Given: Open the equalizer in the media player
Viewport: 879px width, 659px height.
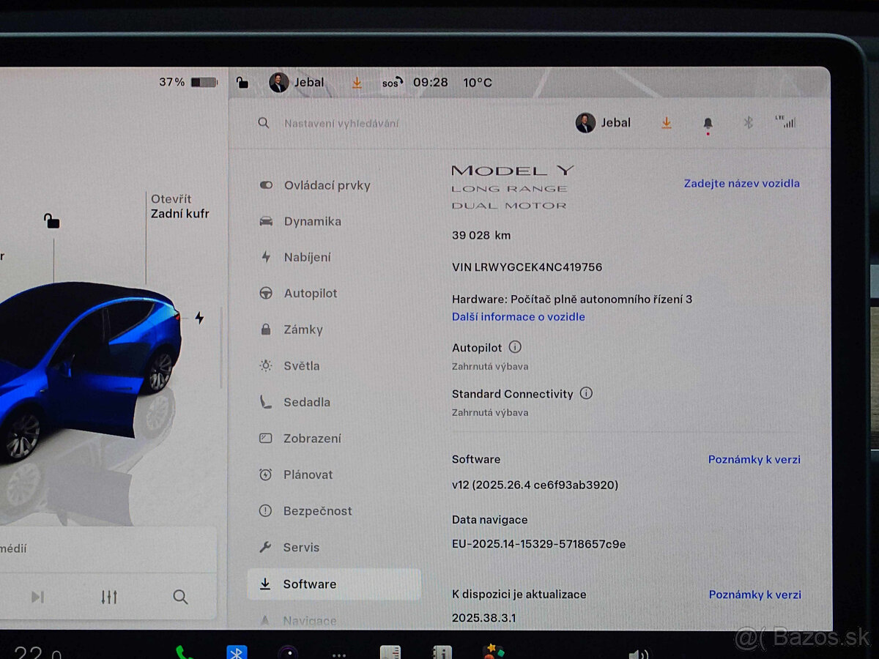Looking at the screenshot, I should pos(108,597).
